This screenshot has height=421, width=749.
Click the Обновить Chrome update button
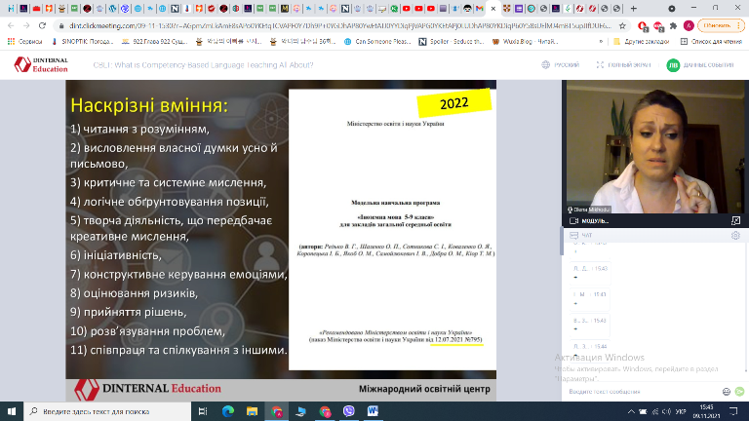pyautogui.click(x=721, y=25)
